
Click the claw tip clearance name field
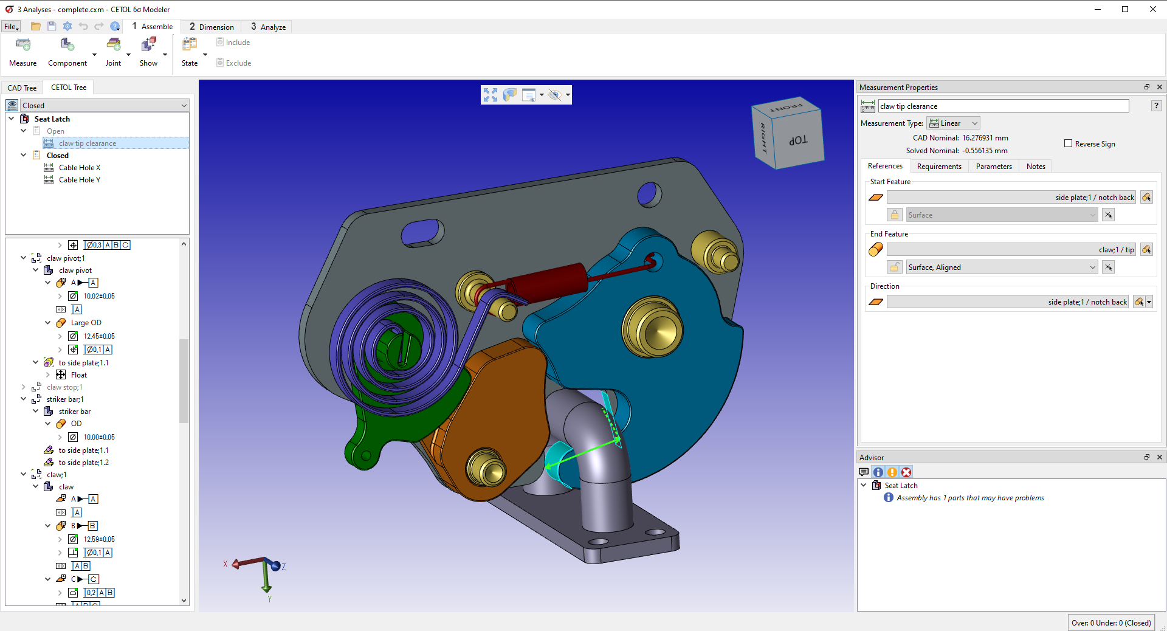[1003, 106]
